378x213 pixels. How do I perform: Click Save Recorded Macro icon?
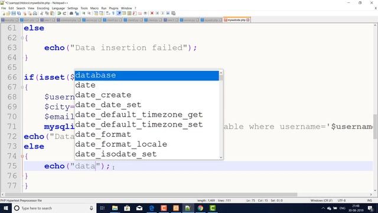(173, 13)
